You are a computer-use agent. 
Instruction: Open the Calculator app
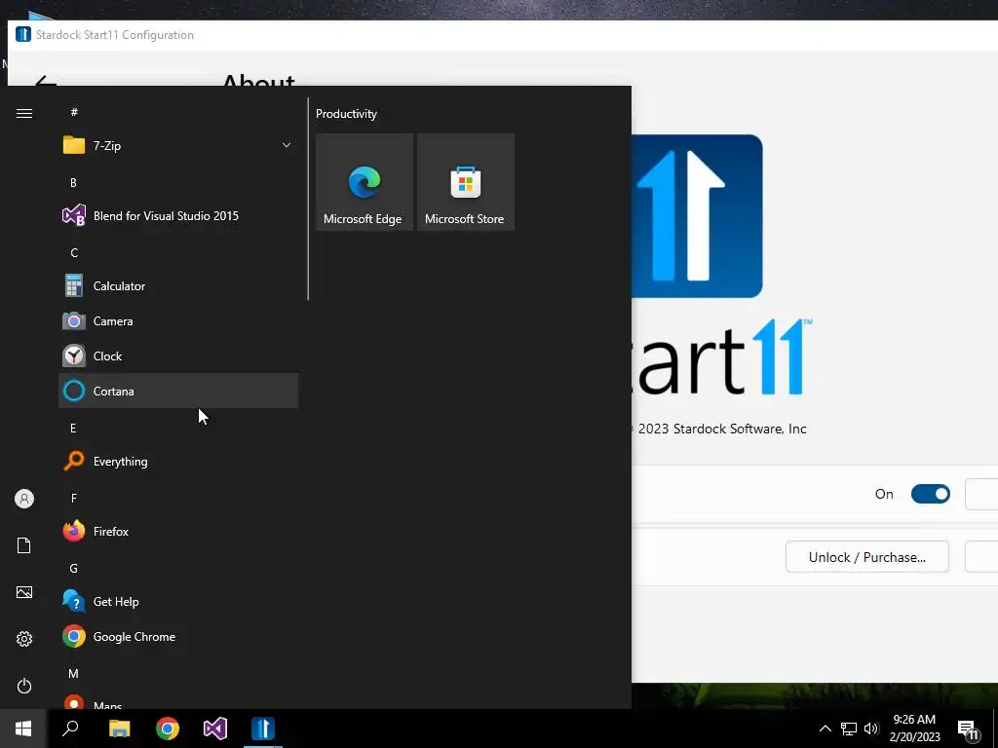[x=178, y=286]
